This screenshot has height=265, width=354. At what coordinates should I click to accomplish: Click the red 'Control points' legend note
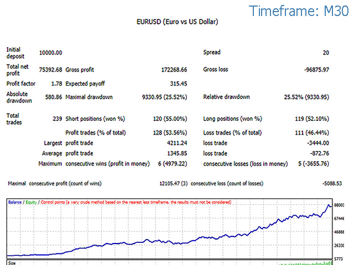136,202
